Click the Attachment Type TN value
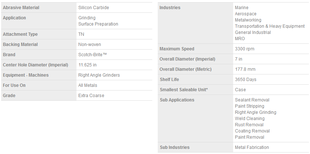This screenshot has width=310, height=154. coord(81,34)
